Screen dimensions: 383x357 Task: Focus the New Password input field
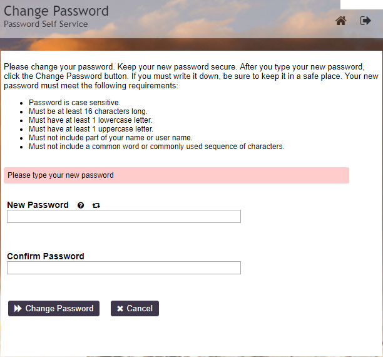coord(124,217)
